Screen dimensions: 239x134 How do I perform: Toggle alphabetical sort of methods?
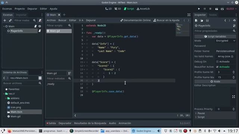click(x=69, y=73)
